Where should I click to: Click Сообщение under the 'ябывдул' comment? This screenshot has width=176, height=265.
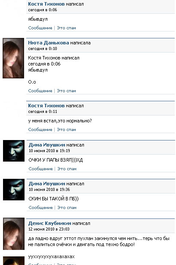point(40,28)
